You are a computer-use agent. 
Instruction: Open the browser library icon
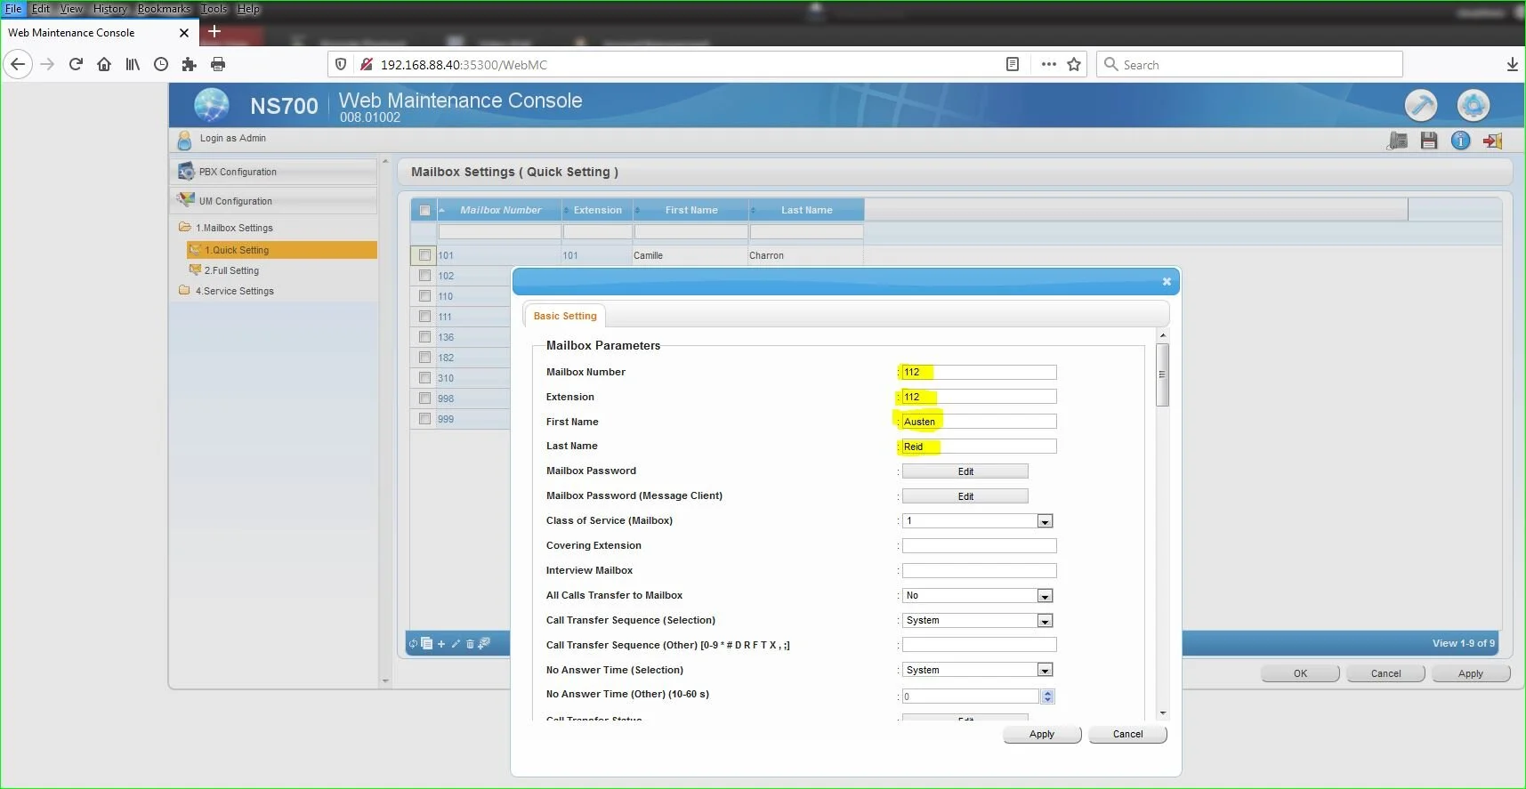coord(133,64)
